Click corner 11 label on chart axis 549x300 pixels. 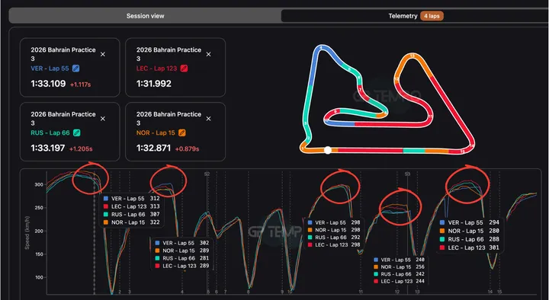(x=361, y=292)
